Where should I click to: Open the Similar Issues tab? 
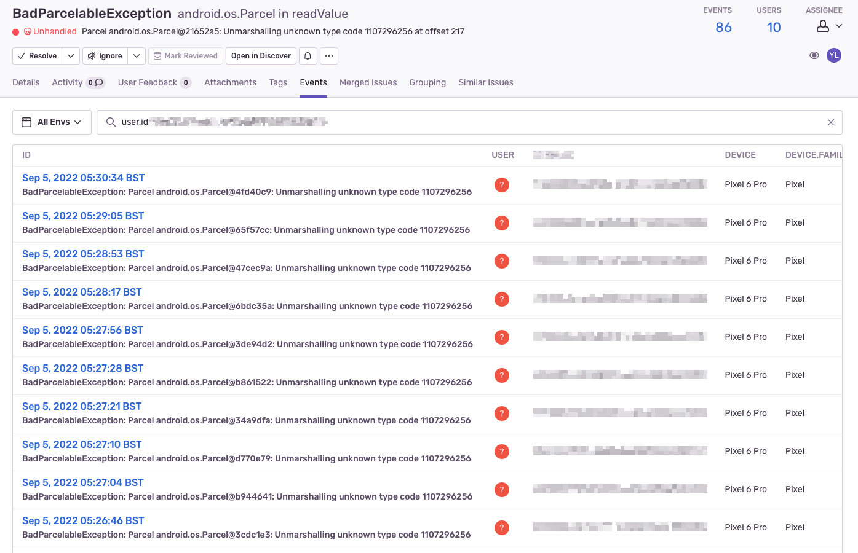point(486,82)
